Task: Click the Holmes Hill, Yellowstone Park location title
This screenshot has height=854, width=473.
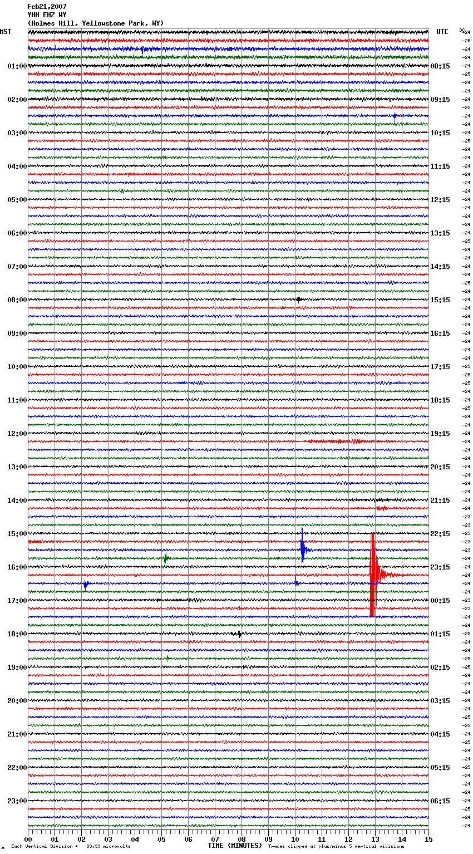Action: 96,23
